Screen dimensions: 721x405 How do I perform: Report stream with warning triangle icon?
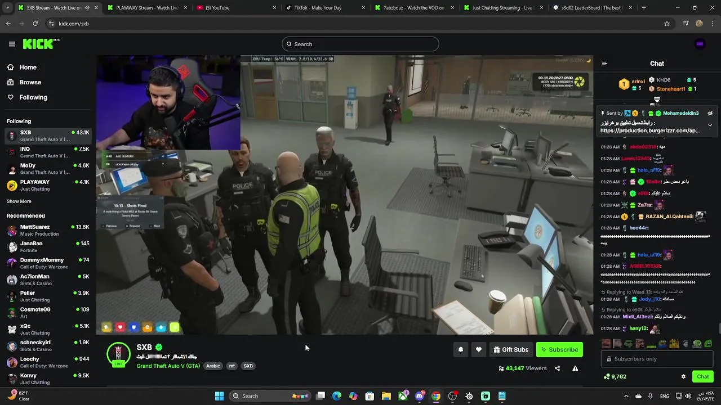pyautogui.click(x=575, y=368)
